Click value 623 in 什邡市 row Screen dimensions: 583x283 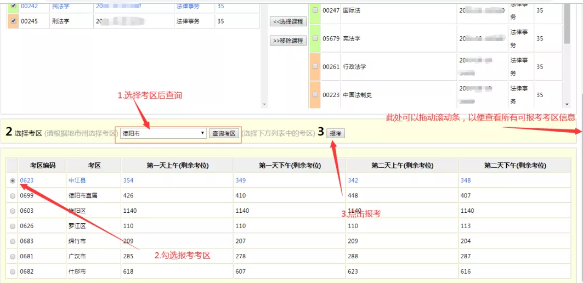(353, 272)
